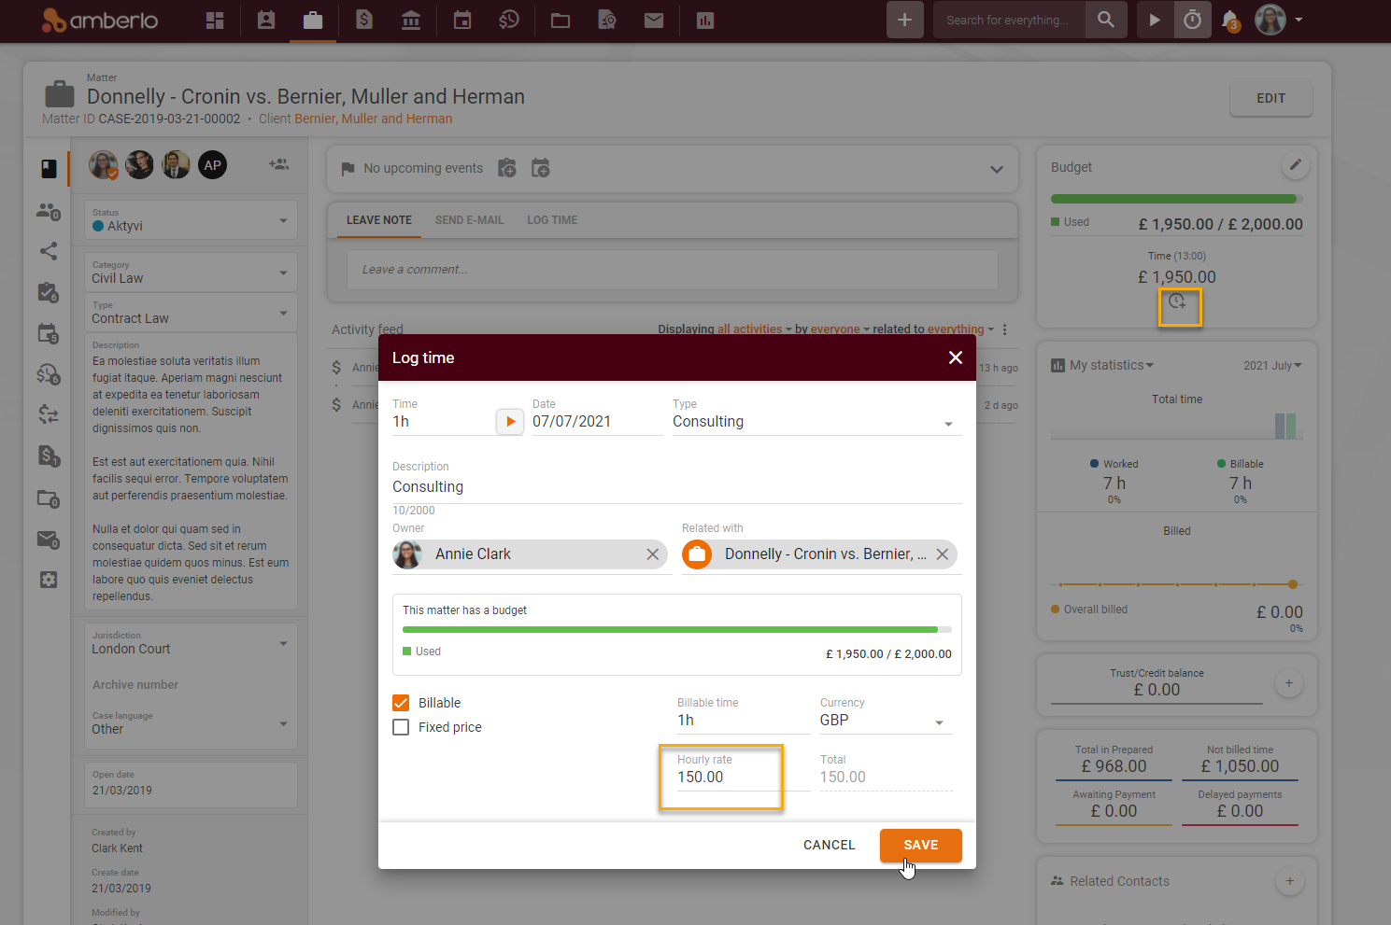Expand the Status dropdown showing Aktyvi
The height and width of the screenshot is (925, 1391).
pyautogui.click(x=191, y=221)
